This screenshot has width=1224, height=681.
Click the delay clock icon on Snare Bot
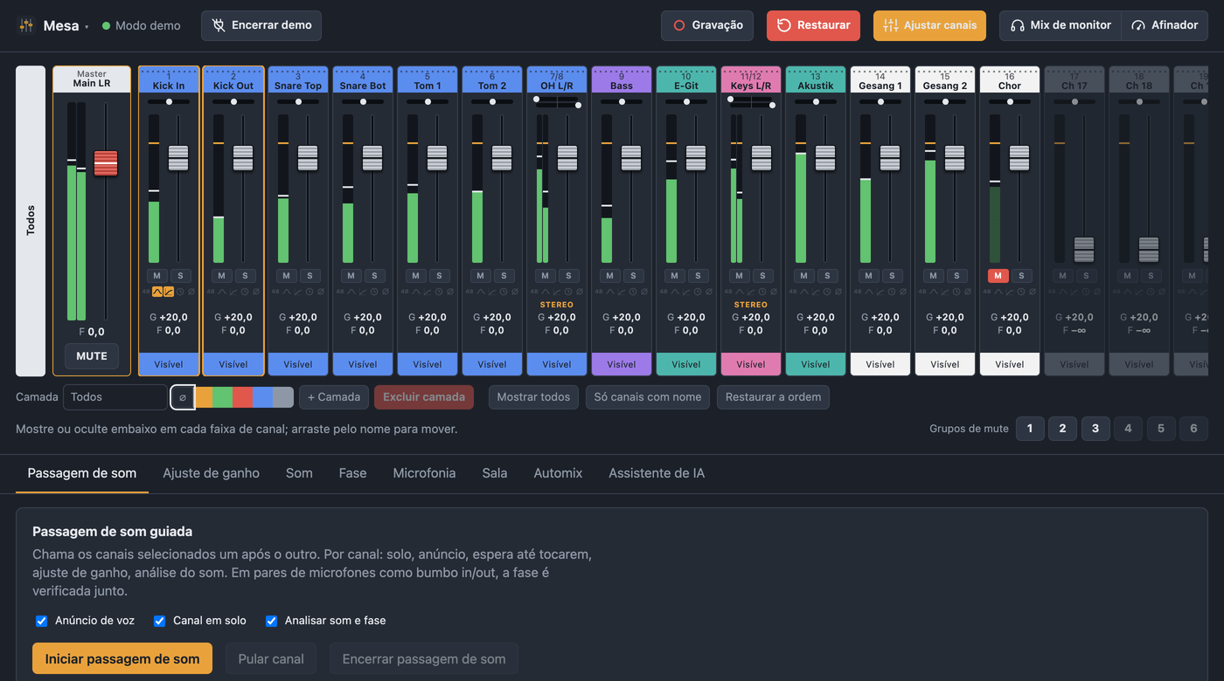pyautogui.click(x=374, y=292)
